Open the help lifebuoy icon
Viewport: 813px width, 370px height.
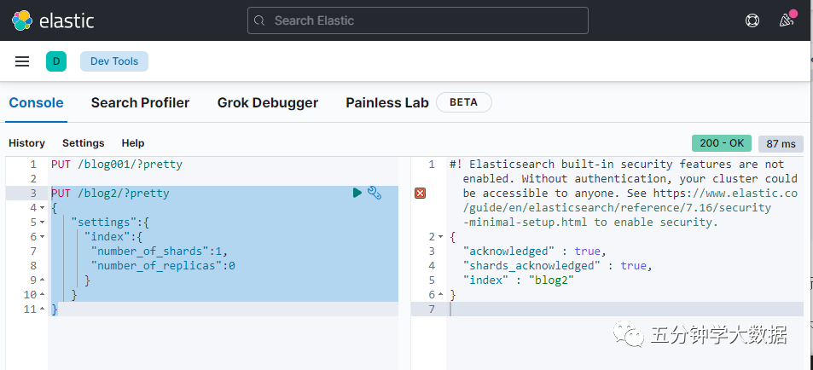[x=752, y=20]
